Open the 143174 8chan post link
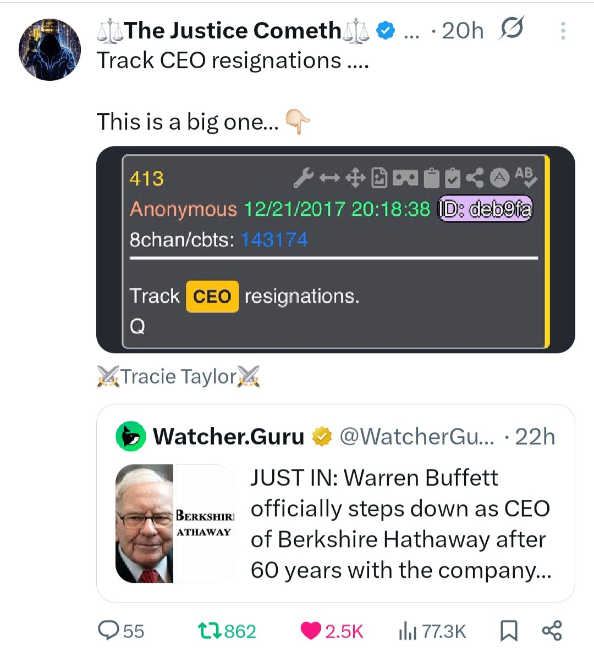The width and height of the screenshot is (594, 658). click(274, 239)
